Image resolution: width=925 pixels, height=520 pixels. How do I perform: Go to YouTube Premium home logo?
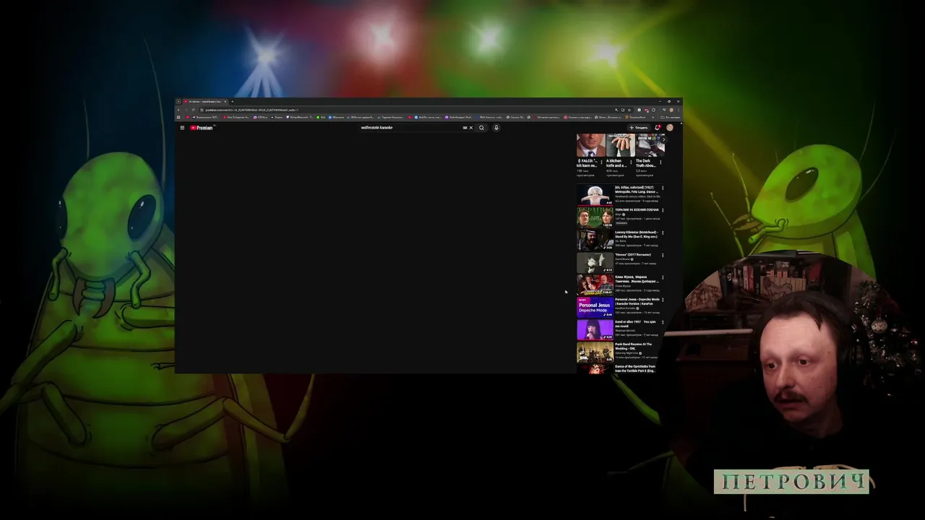pos(202,128)
